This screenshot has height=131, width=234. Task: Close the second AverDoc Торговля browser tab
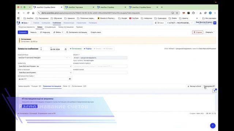93,7
